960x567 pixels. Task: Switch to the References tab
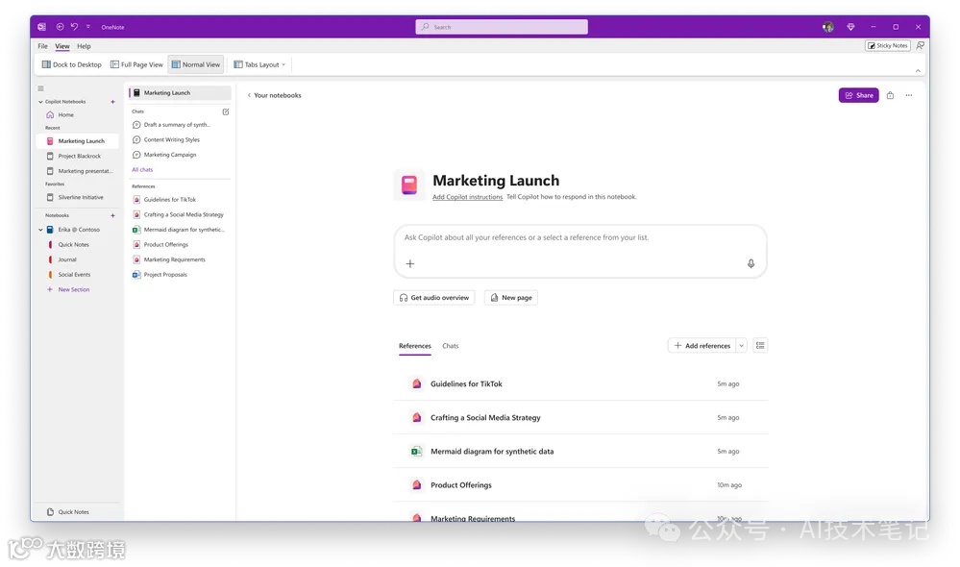tap(414, 346)
